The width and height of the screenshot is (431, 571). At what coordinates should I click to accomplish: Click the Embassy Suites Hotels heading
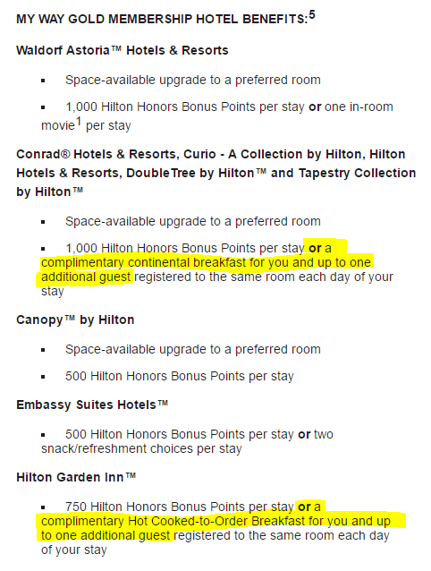[x=92, y=405]
